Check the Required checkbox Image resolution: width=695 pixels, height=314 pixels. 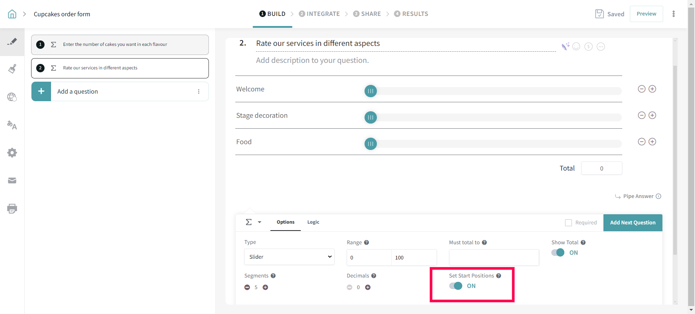pyautogui.click(x=568, y=223)
